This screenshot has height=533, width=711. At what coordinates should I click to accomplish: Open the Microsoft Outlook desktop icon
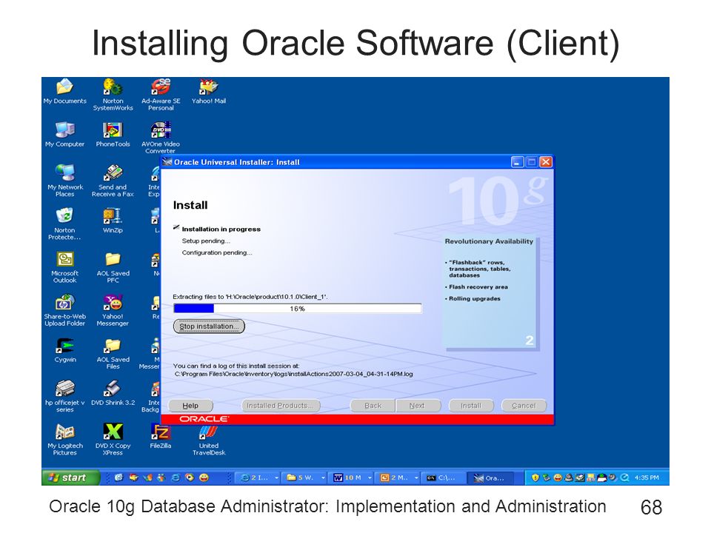tap(64, 267)
